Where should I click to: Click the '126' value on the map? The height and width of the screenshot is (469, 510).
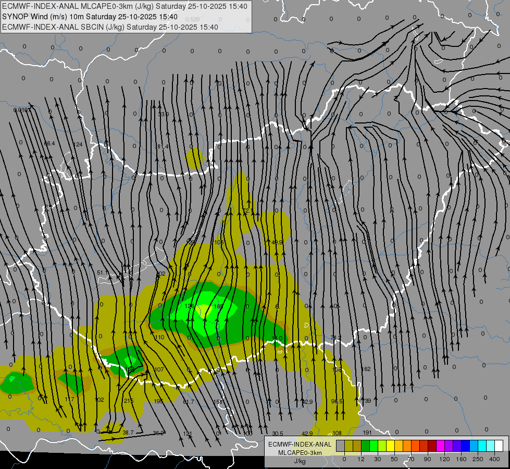(189, 306)
